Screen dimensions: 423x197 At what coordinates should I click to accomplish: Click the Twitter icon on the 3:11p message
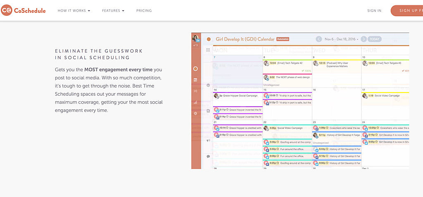(218, 111)
